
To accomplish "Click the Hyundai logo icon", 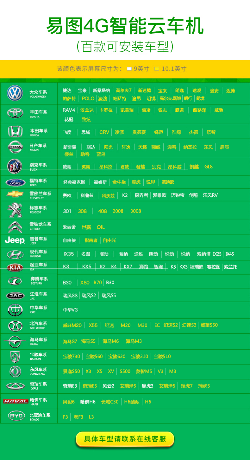I will [x=15, y=254].
